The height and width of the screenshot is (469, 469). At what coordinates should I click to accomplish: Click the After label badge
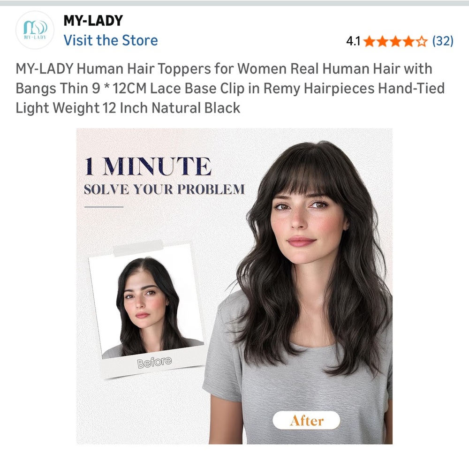(x=306, y=420)
